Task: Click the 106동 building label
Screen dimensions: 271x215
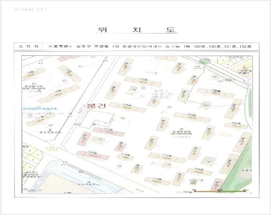Action: pos(199,169)
